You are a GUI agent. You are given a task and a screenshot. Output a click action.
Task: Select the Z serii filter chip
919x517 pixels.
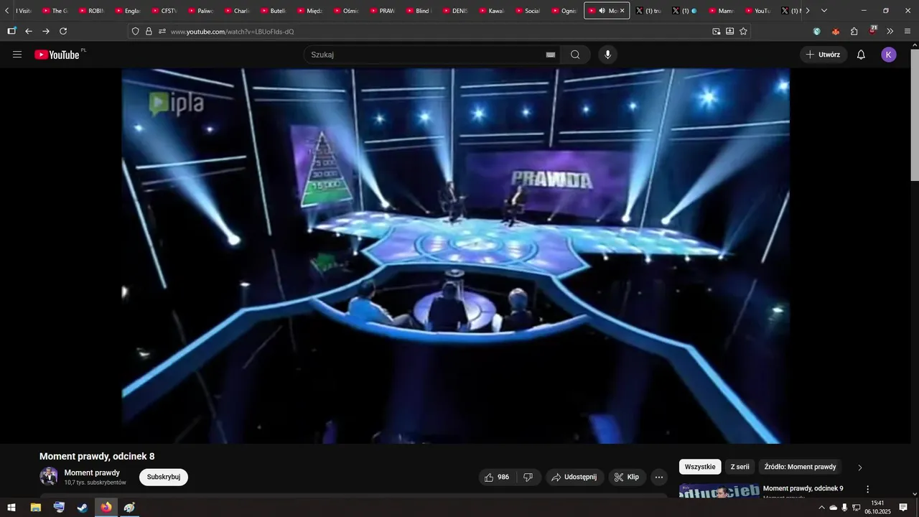pyautogui.click(x=740, y=467)
